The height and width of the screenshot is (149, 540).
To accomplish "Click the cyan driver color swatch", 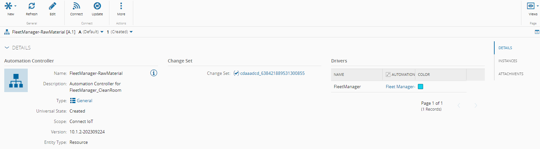I will pos(421,87).
